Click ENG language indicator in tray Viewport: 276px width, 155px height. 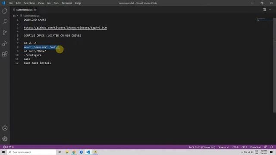click(257, 152)
